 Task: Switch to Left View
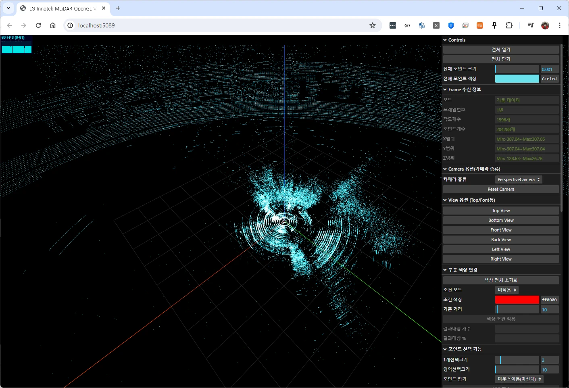pyautogui.click(x=501, y=249)
